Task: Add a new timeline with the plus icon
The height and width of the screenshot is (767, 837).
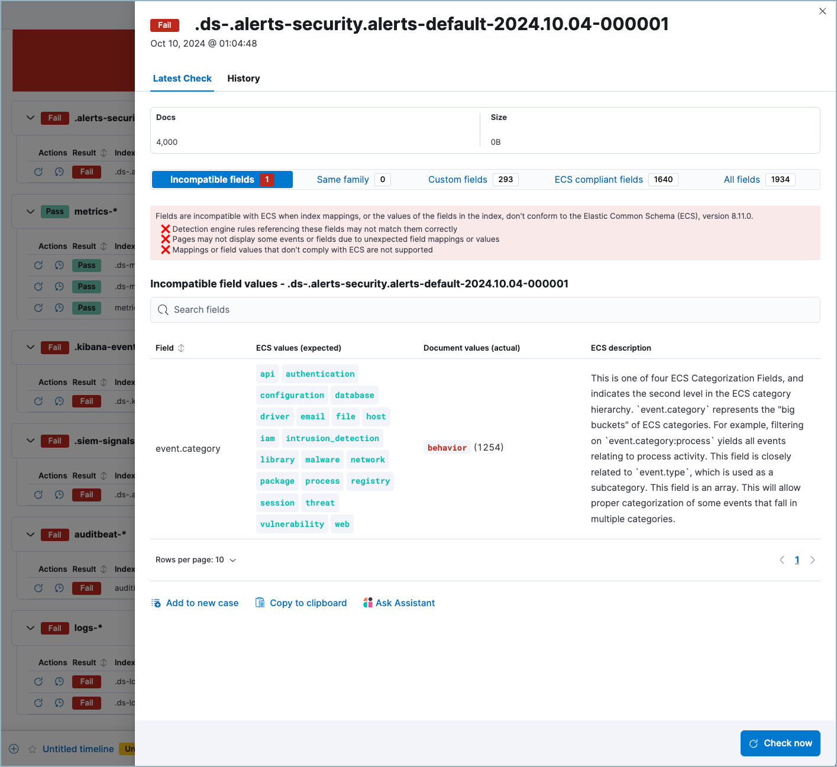Action: 14,749
